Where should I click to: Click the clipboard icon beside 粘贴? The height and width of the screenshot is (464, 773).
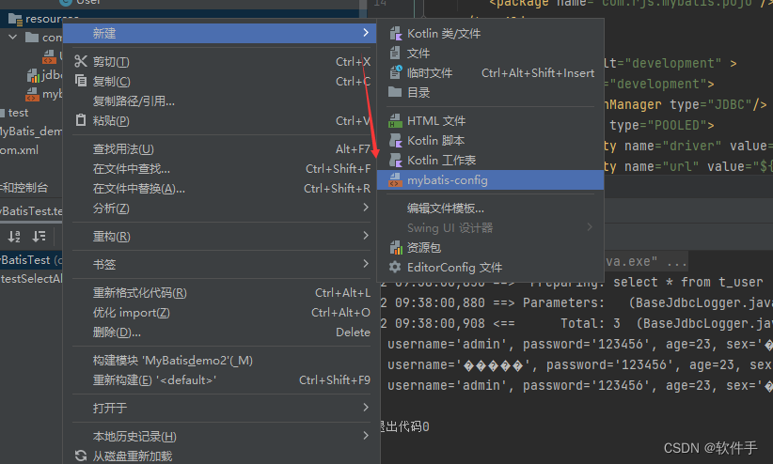[x=81, y=120]
